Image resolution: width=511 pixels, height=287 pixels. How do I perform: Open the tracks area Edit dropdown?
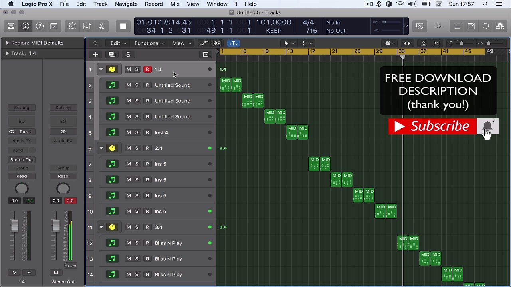pos(118,43)
